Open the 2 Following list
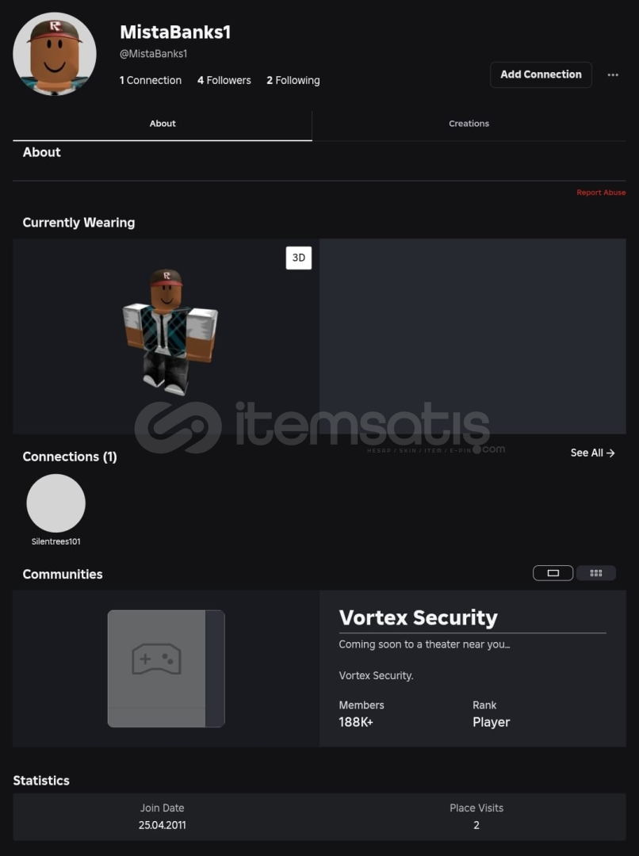Image resolution: width=639 pixels, height=856 pixels. point(293,80)
